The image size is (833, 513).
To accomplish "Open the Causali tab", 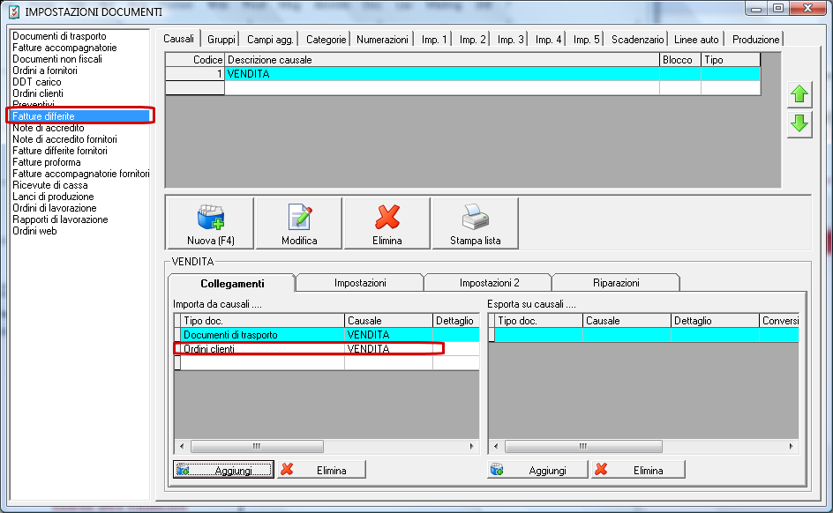I will coord(178,39).
